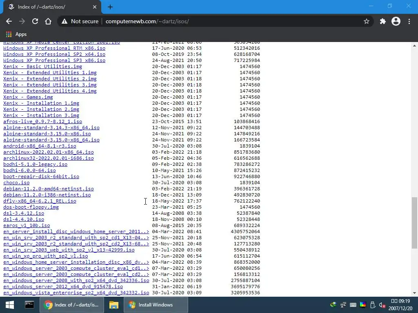Download earos_v1_10b.iso
Image resolution: width=418 pixels, height=313 pixels.
(x=27, y=226)
